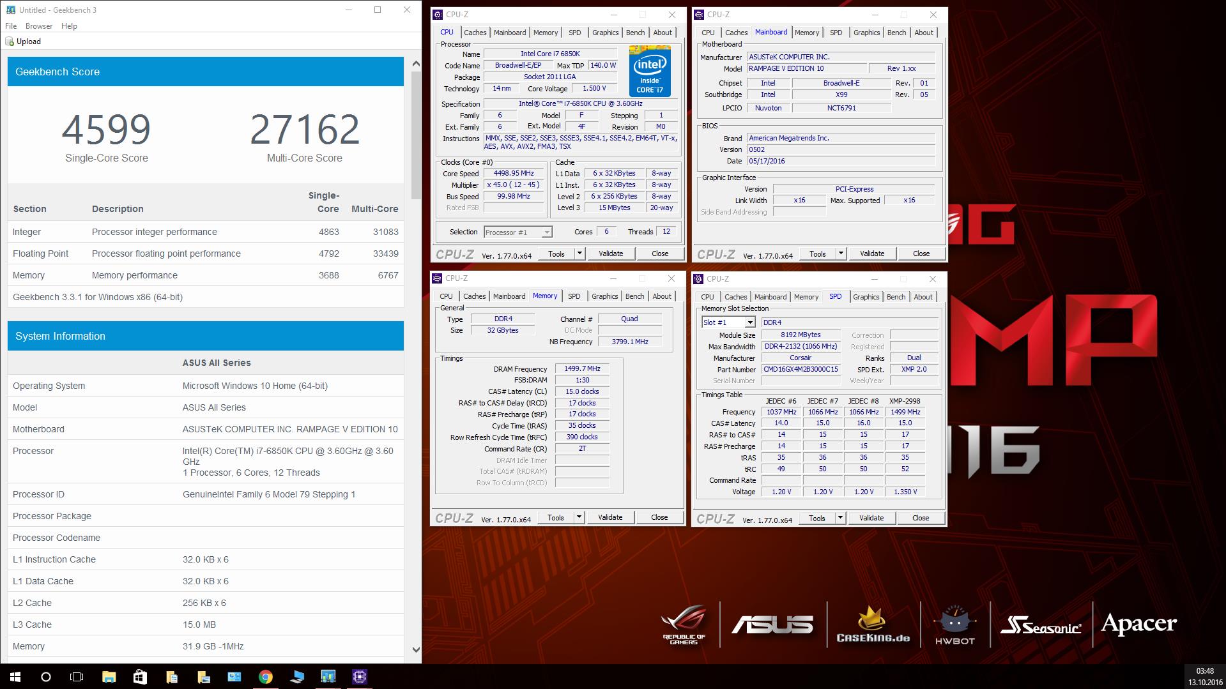Click the 4599 Single-Core Score
This screenshot has width=1226, height=689.
click(x=106, y=130)
